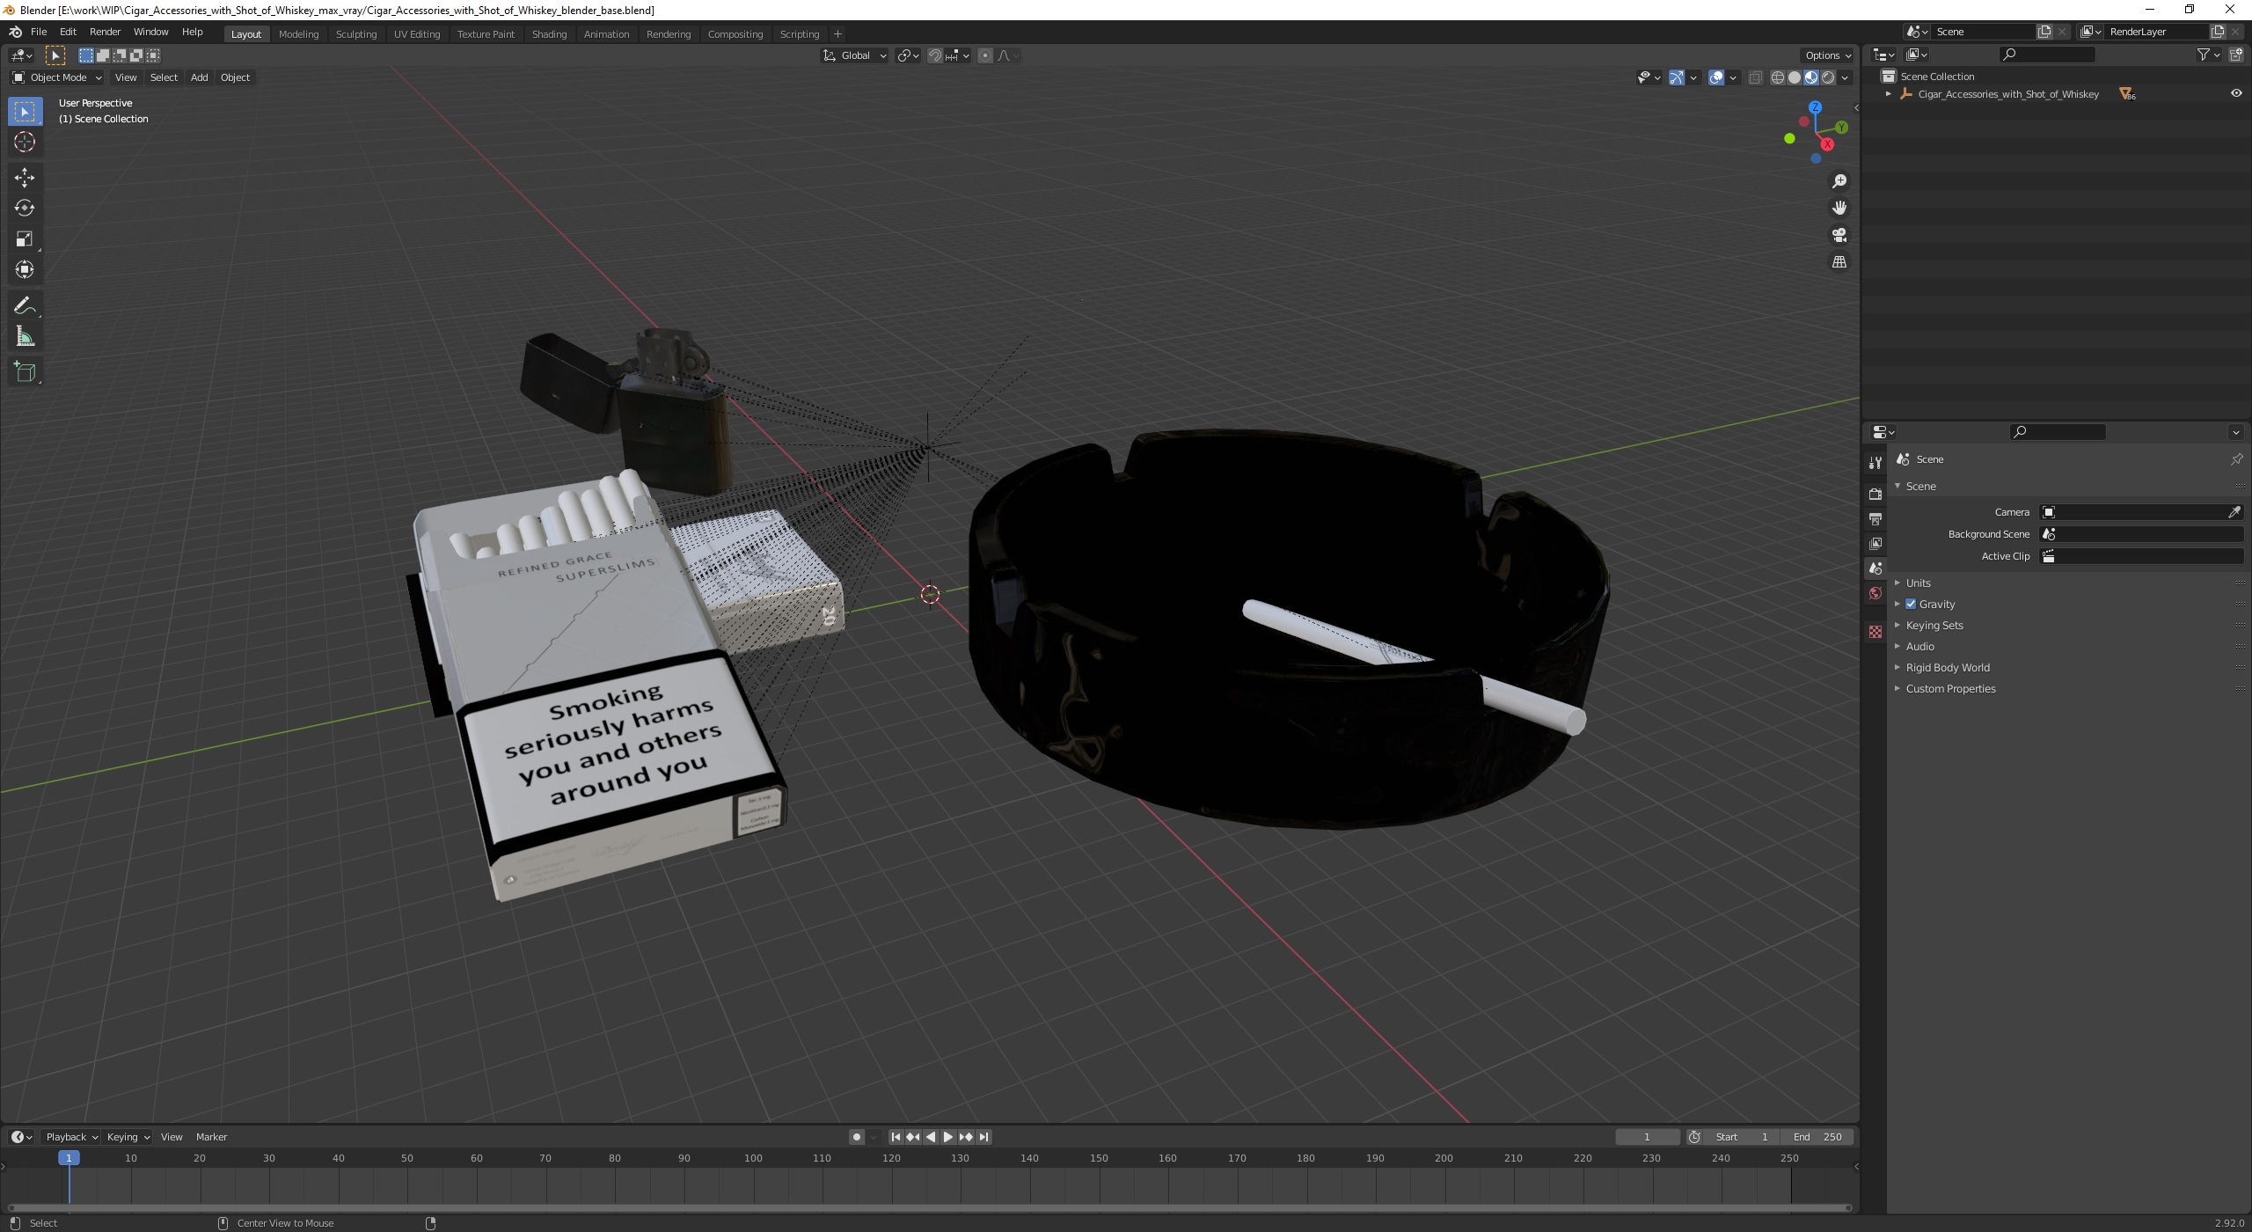
Task: Open the Render properties tab
Action: coord(1875,495)
